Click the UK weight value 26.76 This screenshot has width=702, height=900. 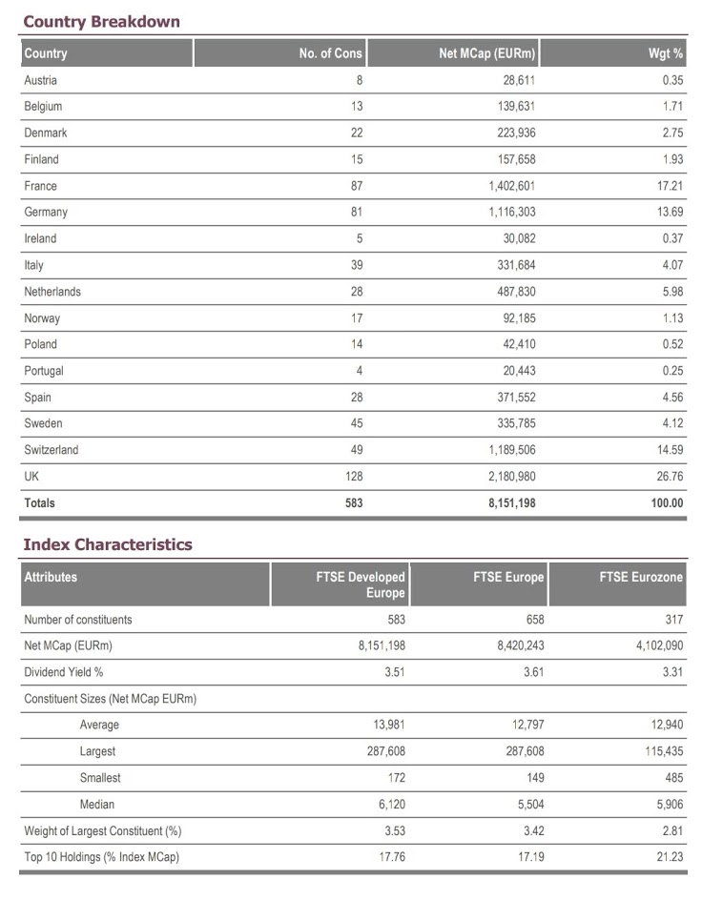pyautogui.click(x=670, y=477)
